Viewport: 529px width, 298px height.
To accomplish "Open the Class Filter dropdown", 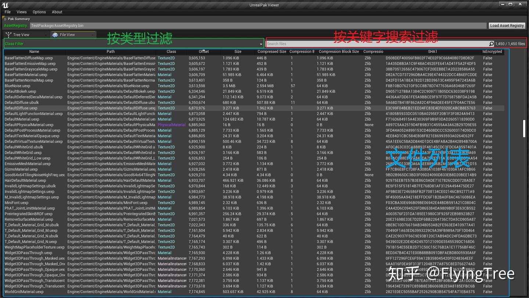I will click(x=261, y=44).
